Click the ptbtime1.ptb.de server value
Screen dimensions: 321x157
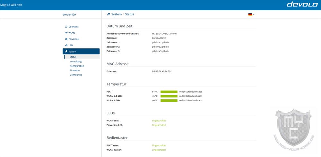160,43
